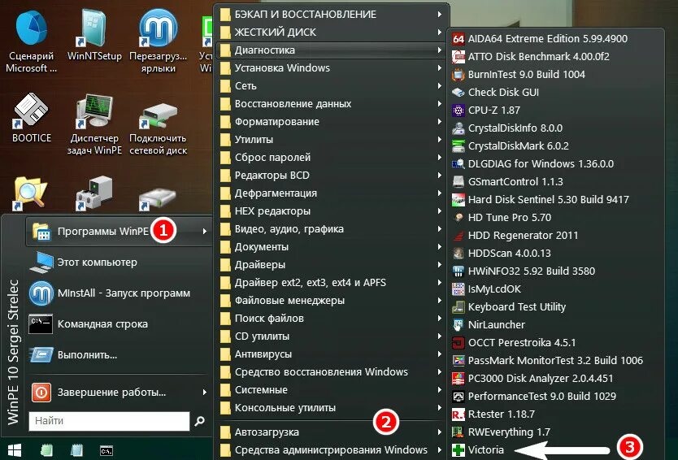The width and height of the screenshot is (678, 460).
Task: Open Подключить сетевой диск shortcut
Action: pyautogui.click(x=158, y=129)
